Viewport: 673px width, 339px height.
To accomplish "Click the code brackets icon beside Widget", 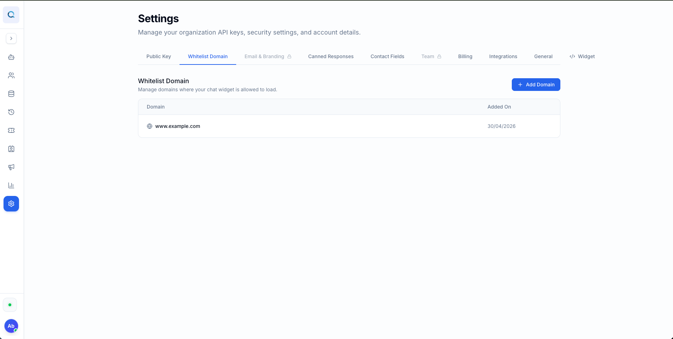I will click(x=572, y=56).
